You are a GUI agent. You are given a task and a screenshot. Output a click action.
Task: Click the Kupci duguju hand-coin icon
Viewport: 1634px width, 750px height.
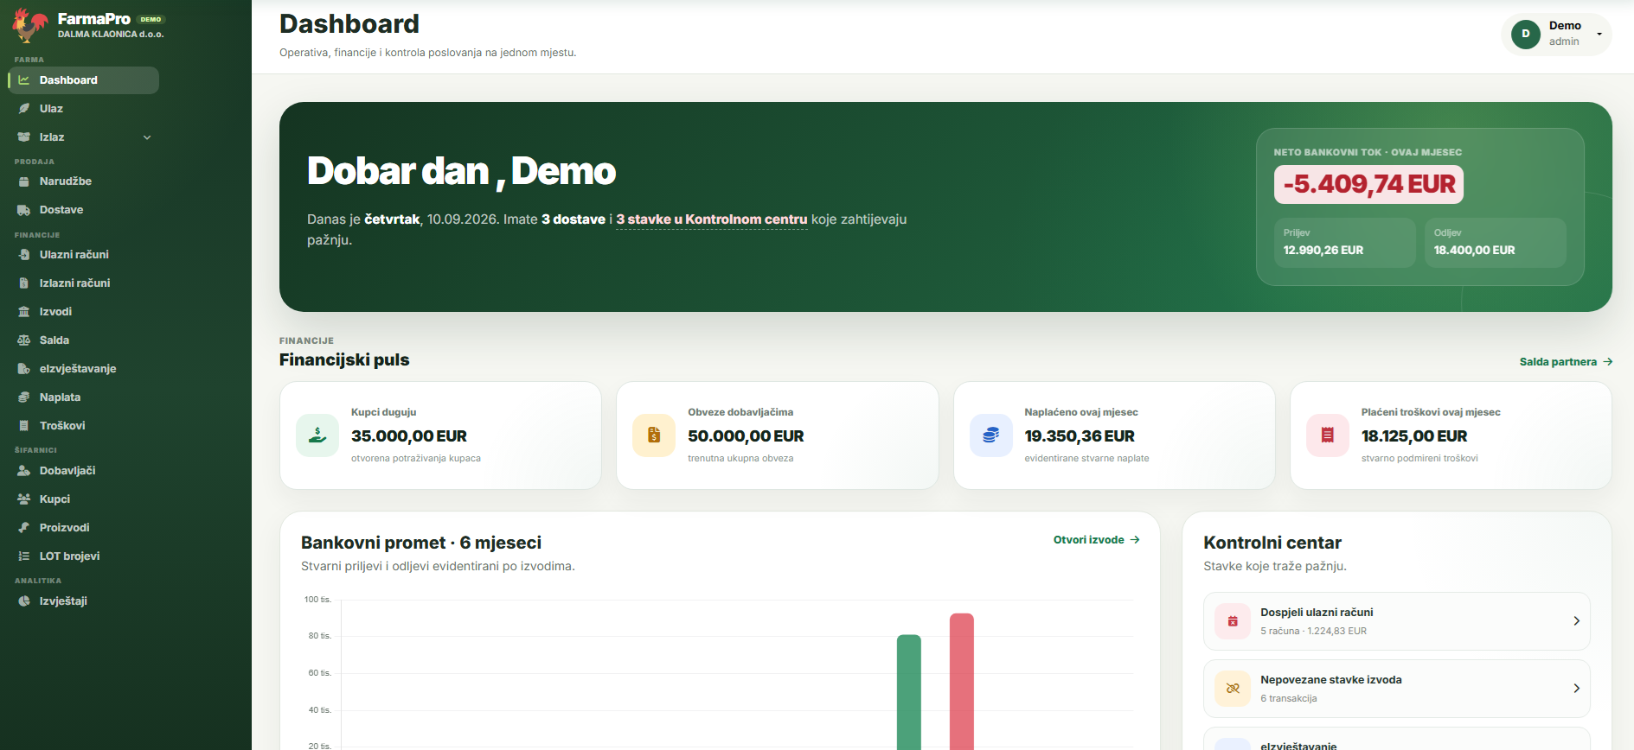click(317, 435)
